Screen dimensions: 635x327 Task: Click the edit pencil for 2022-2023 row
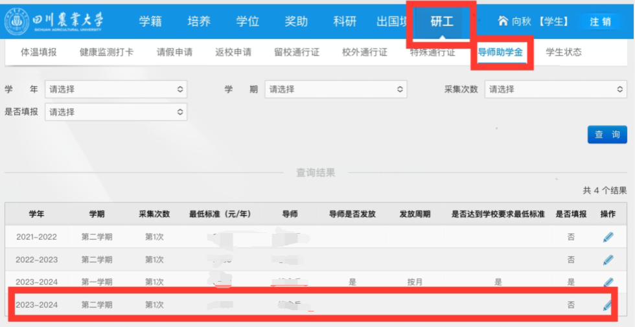click(x=608, y=260)
